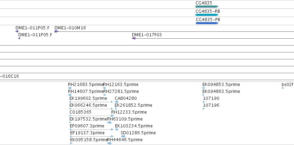Select the EK261852.5prime EST label
294x145 pixels.
point(133,105)
